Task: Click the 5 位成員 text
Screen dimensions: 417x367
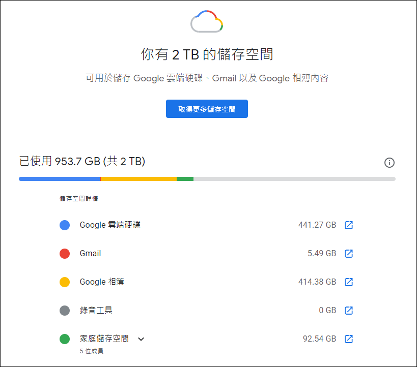Action: point(92,351)
